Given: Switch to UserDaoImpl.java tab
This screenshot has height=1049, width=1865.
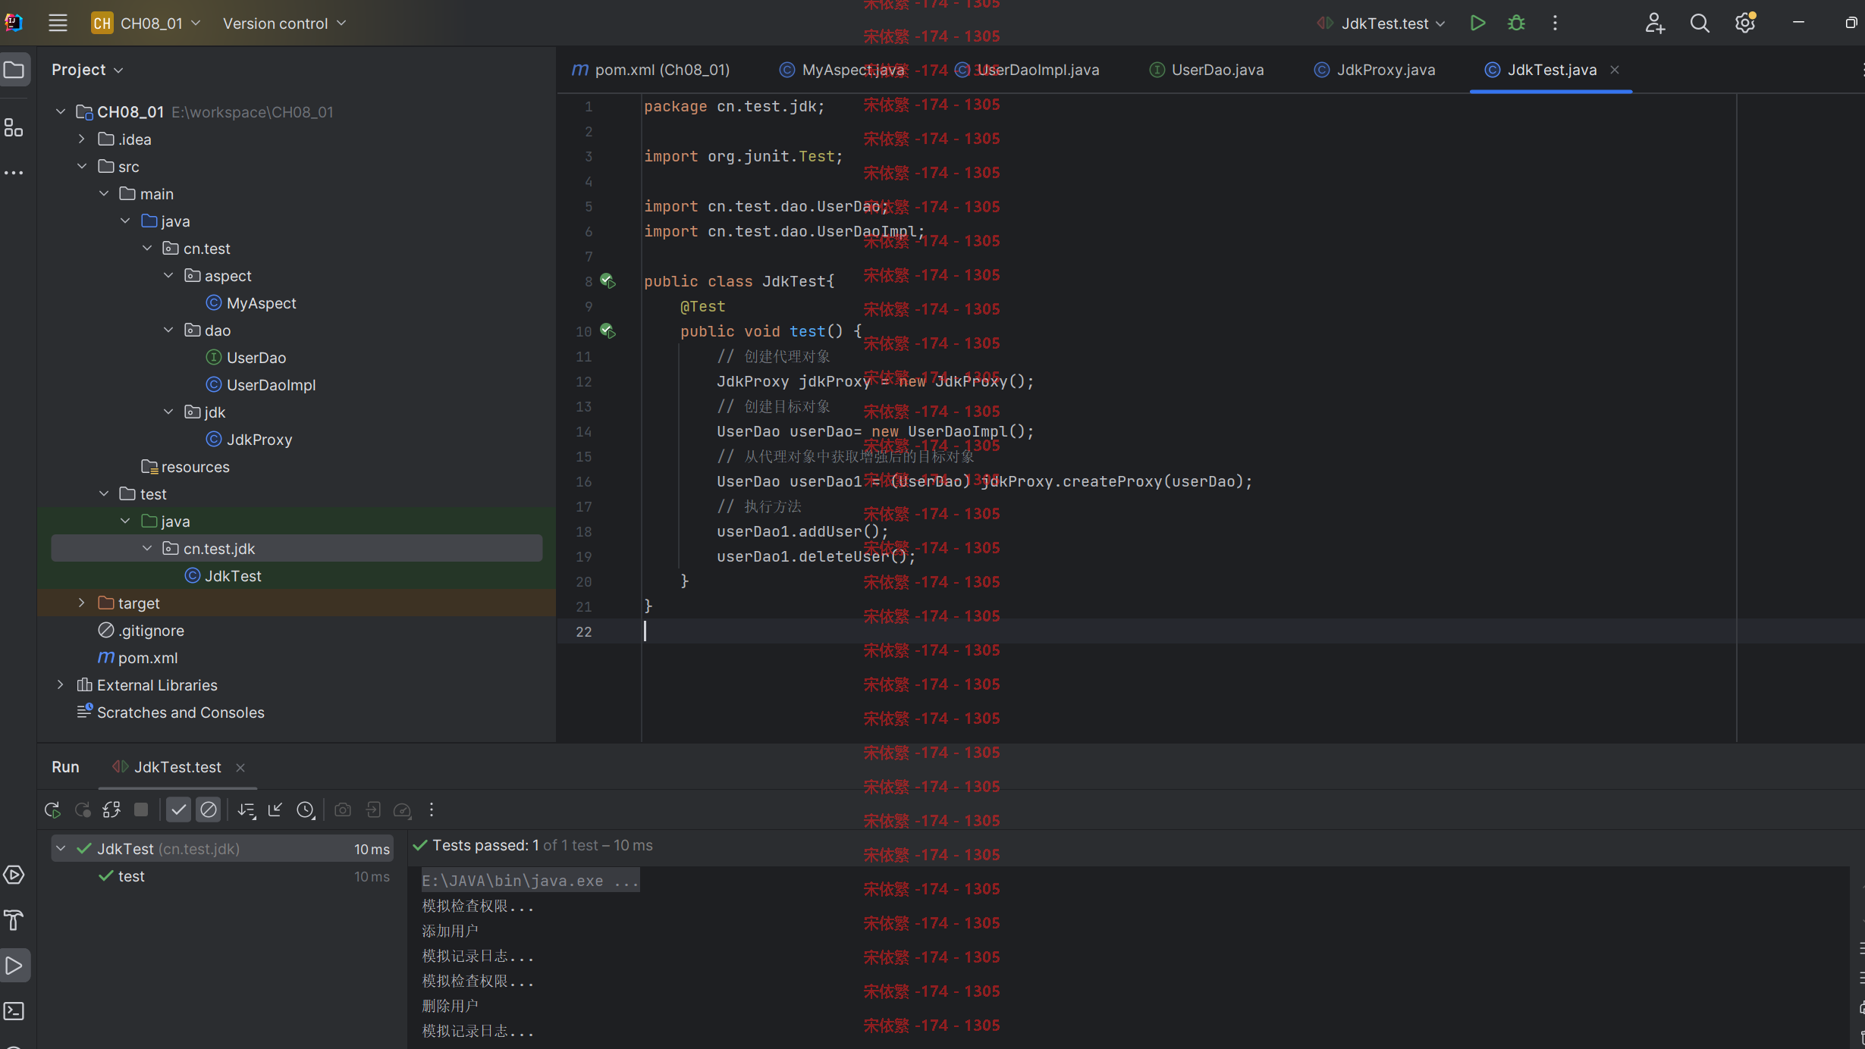Looking at the screenshot, I should point(1027,70).
